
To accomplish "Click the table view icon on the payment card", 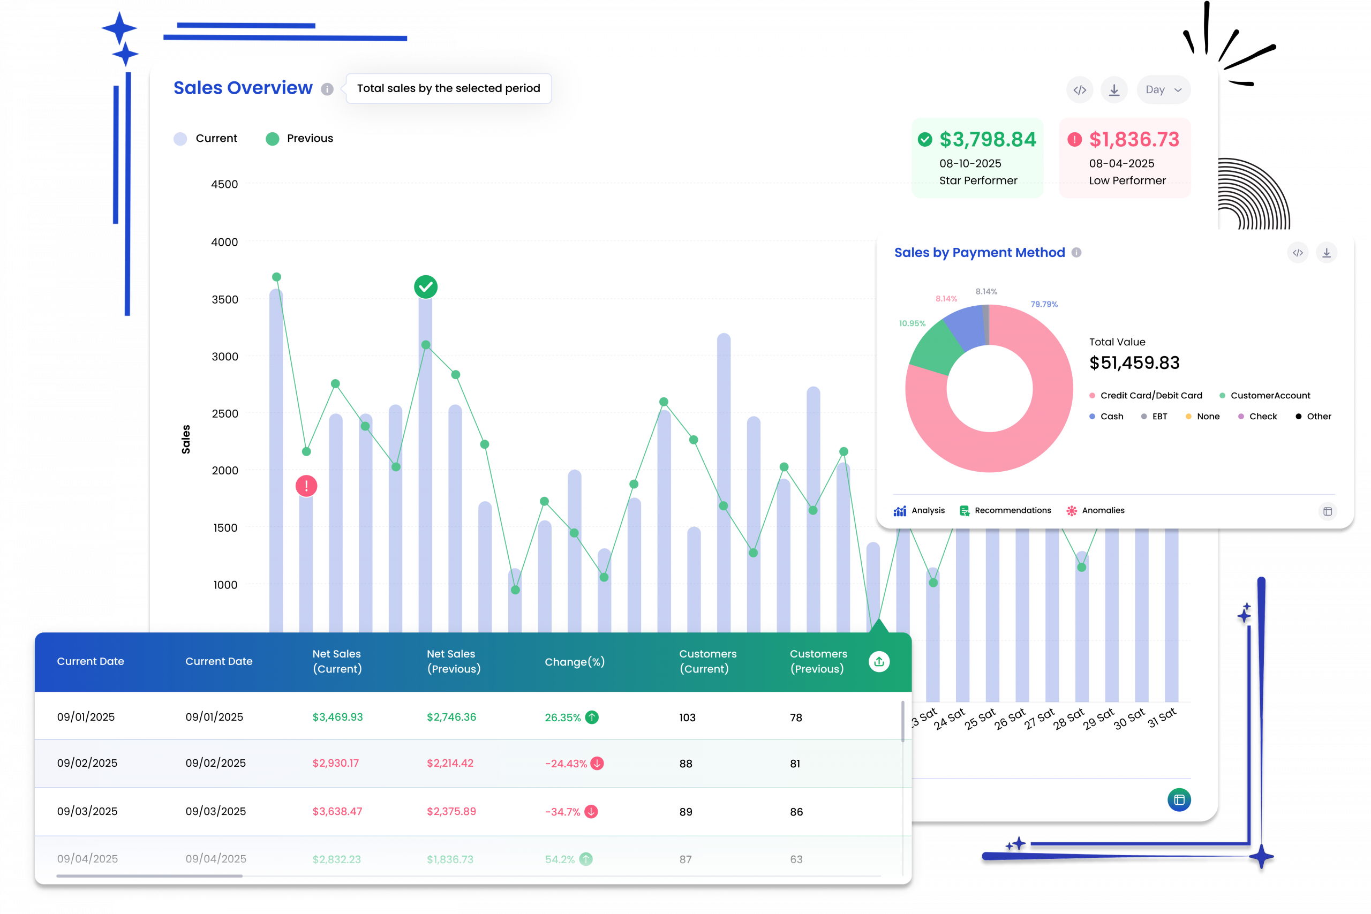I will (1329, 511).
